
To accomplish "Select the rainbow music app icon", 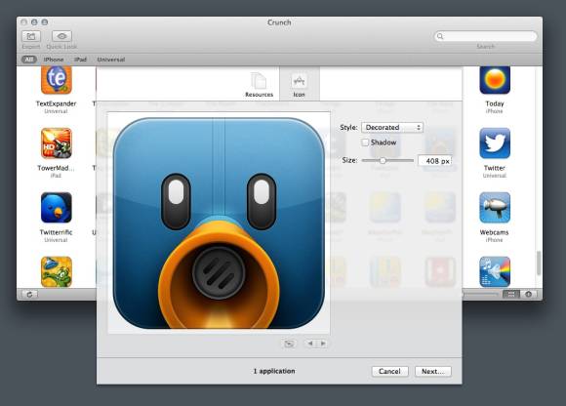I will tap(495, 271).
